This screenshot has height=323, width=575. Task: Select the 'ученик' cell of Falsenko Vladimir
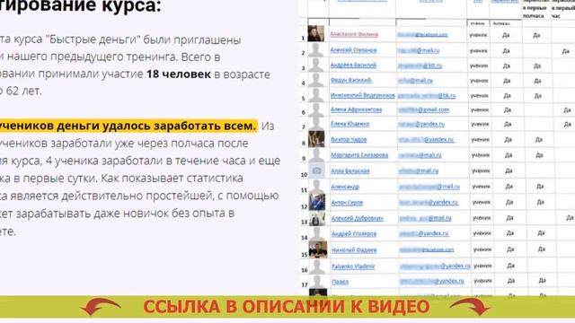[x=482, y=266]
